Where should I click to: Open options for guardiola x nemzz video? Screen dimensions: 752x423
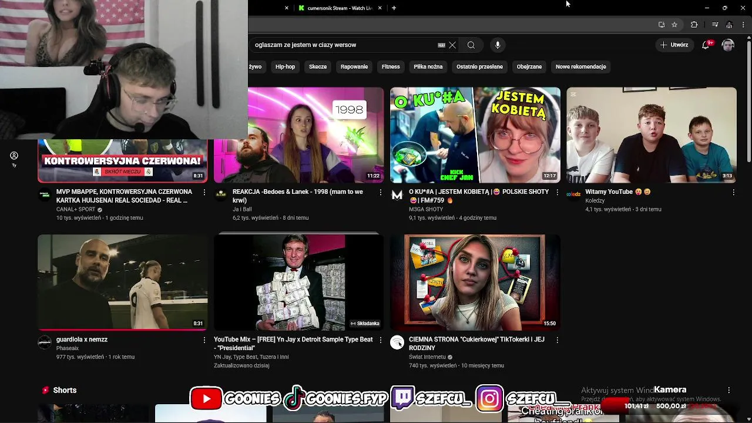click(x=204, y=340)
